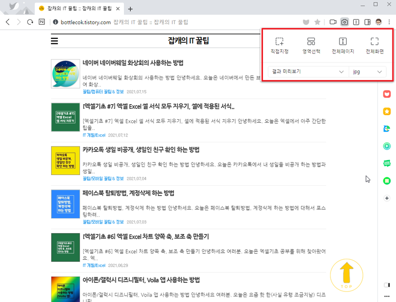Go forward with the forward arrow
This screenshot has width=396, height=302.
19,22
